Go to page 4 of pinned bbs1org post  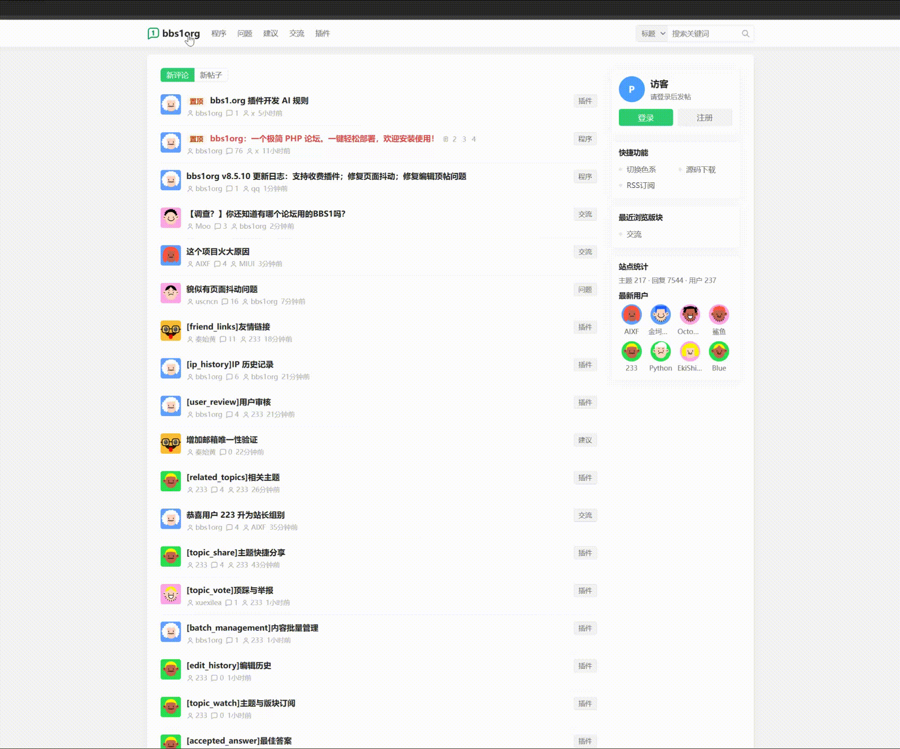(x=473, y=139)
